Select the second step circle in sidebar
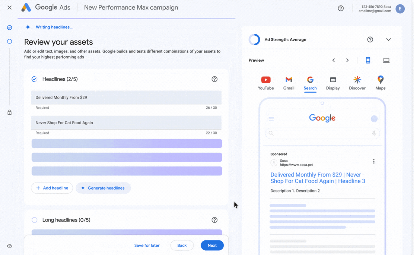This screenshot has width=414, height=255. click(10, 41)
